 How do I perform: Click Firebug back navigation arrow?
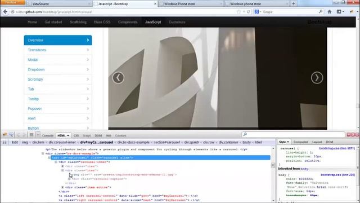[19, 135]
